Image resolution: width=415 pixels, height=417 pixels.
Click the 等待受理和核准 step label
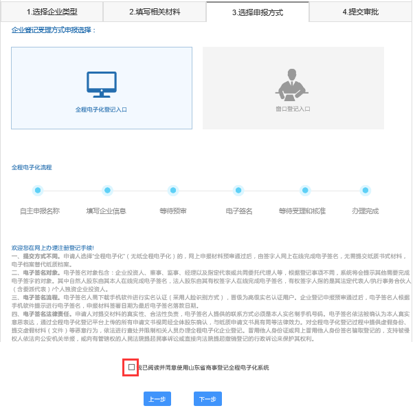click(x=302, y=211)
